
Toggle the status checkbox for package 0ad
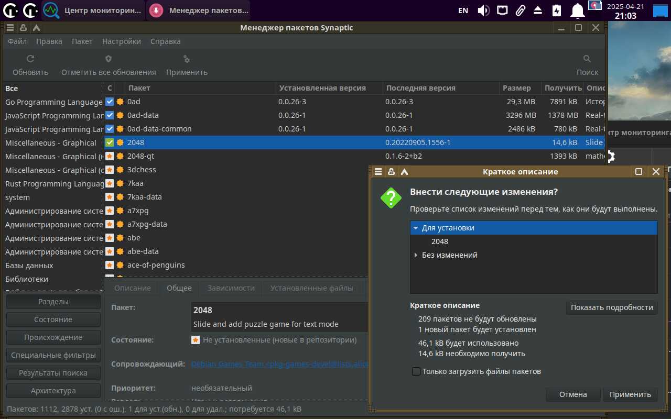pos(110,102)
